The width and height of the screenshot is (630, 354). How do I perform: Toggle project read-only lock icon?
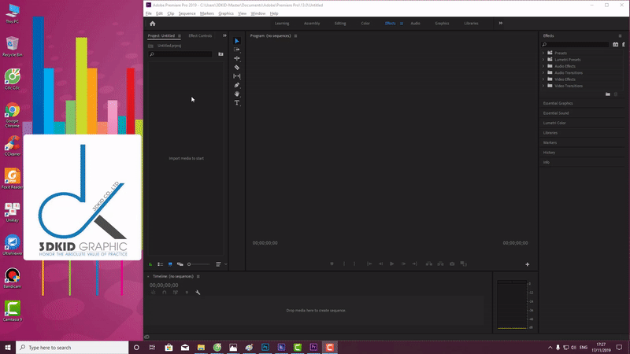pyautogui.click(x=150, y=264)
